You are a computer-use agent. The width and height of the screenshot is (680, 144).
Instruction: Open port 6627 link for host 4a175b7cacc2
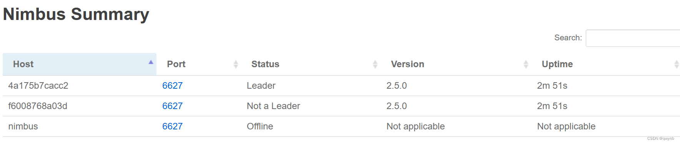pos(172,86)
